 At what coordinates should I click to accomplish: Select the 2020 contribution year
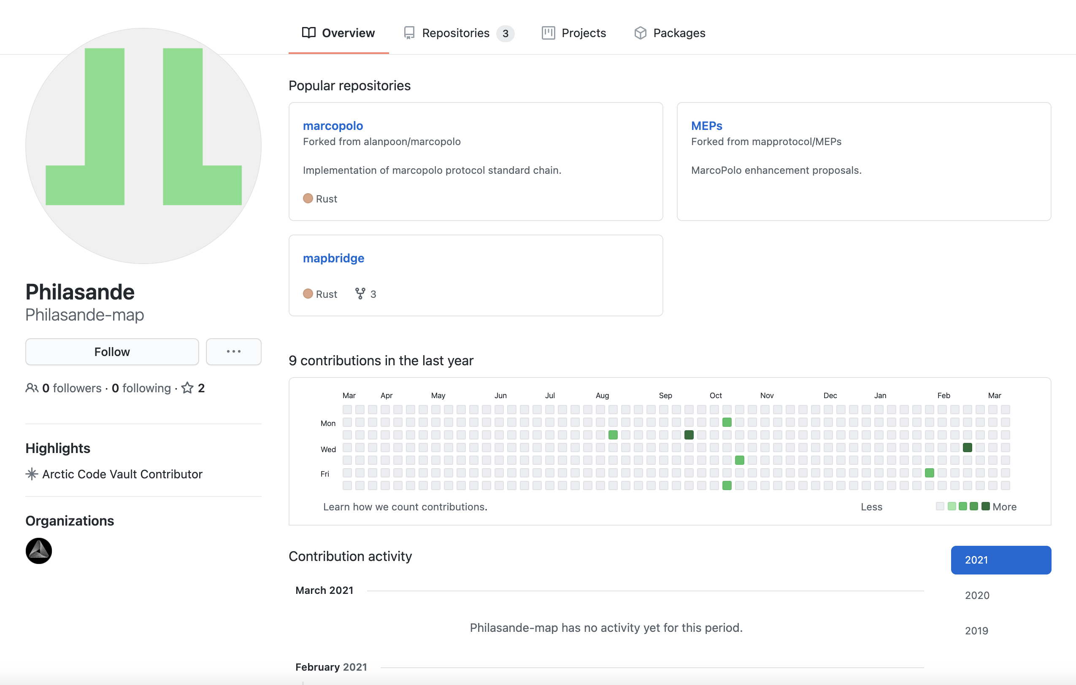(977, 595)
